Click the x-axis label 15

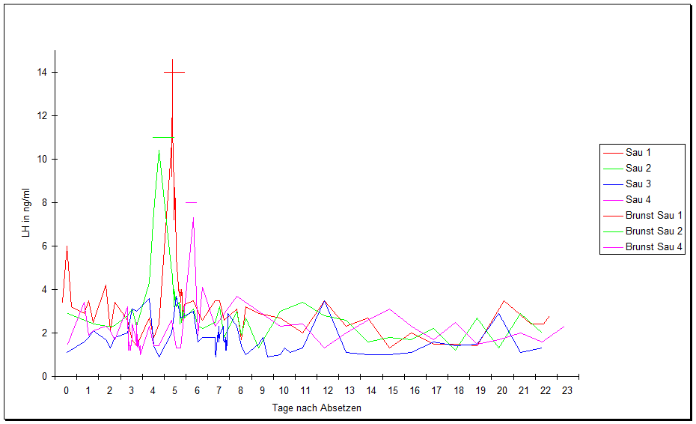[393, 391]
